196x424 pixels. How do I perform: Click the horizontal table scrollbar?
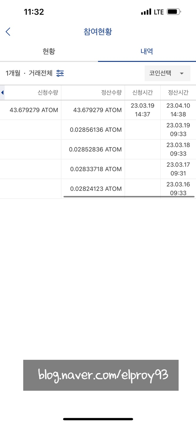pos(129,196)
